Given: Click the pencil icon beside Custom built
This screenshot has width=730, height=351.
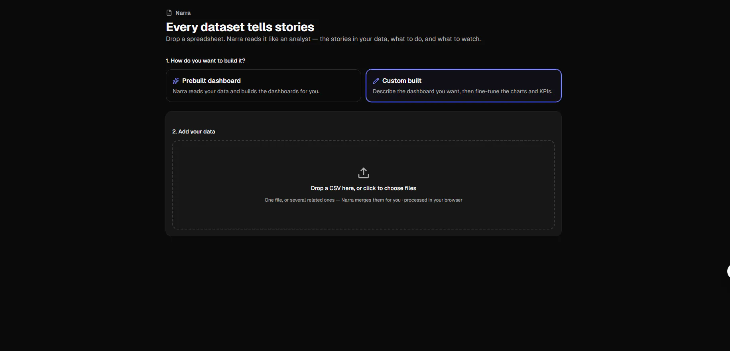Looking at the screenshot, I should click(376, 81).
